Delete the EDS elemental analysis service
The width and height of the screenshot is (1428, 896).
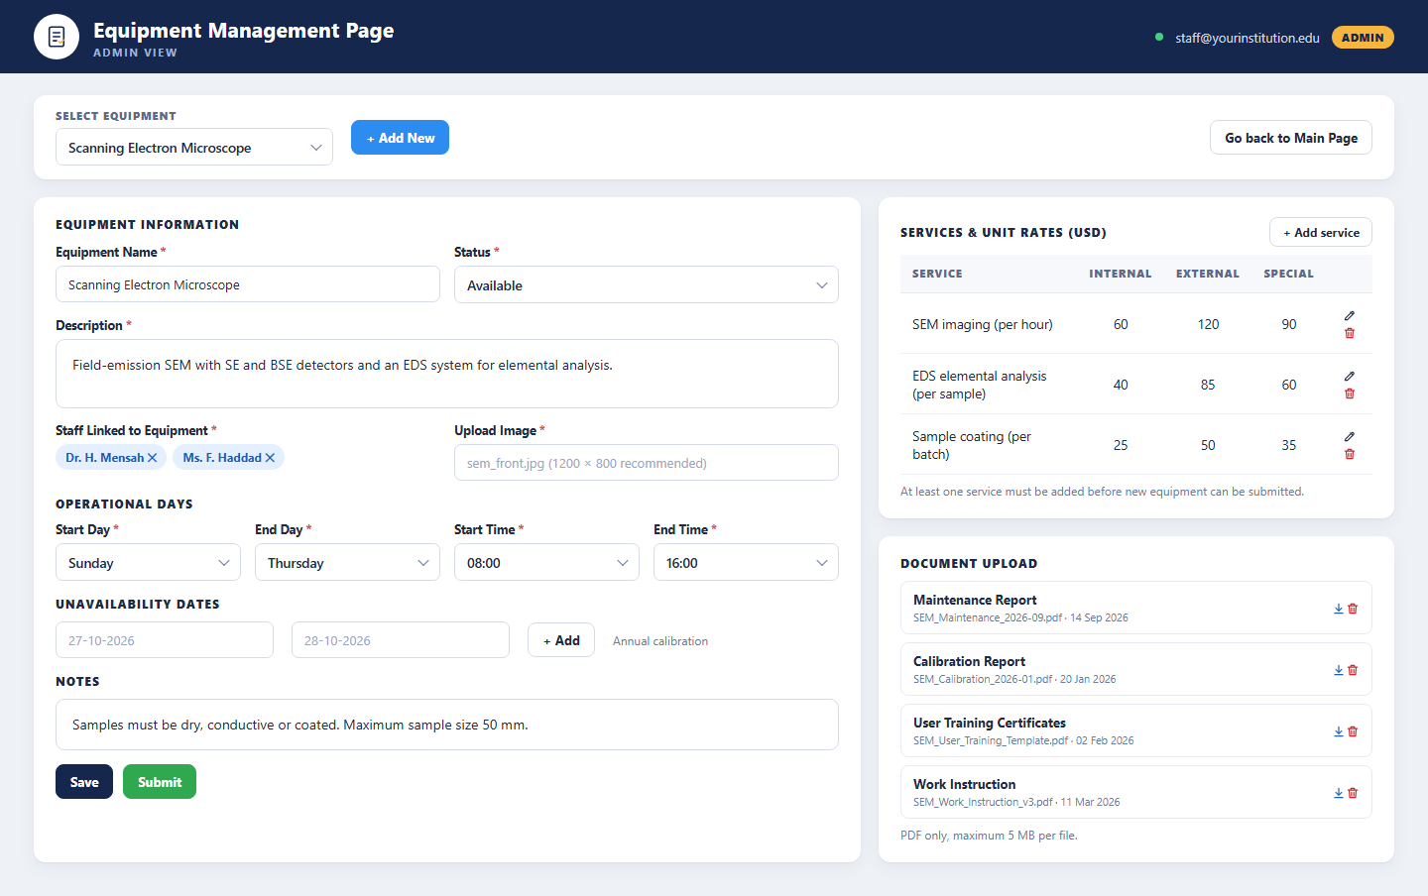coord(1349,393)
